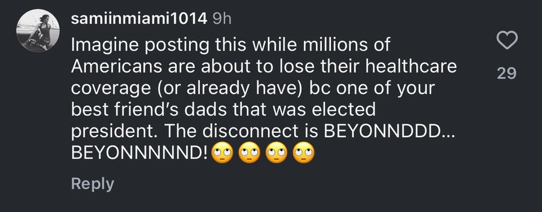Select the 9h timestamp
This screenshot has width=542, height=212.
[x=221, y=19]
